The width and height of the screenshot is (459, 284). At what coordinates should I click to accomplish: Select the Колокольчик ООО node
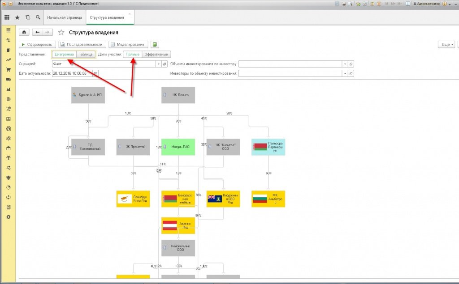[178, 248]
